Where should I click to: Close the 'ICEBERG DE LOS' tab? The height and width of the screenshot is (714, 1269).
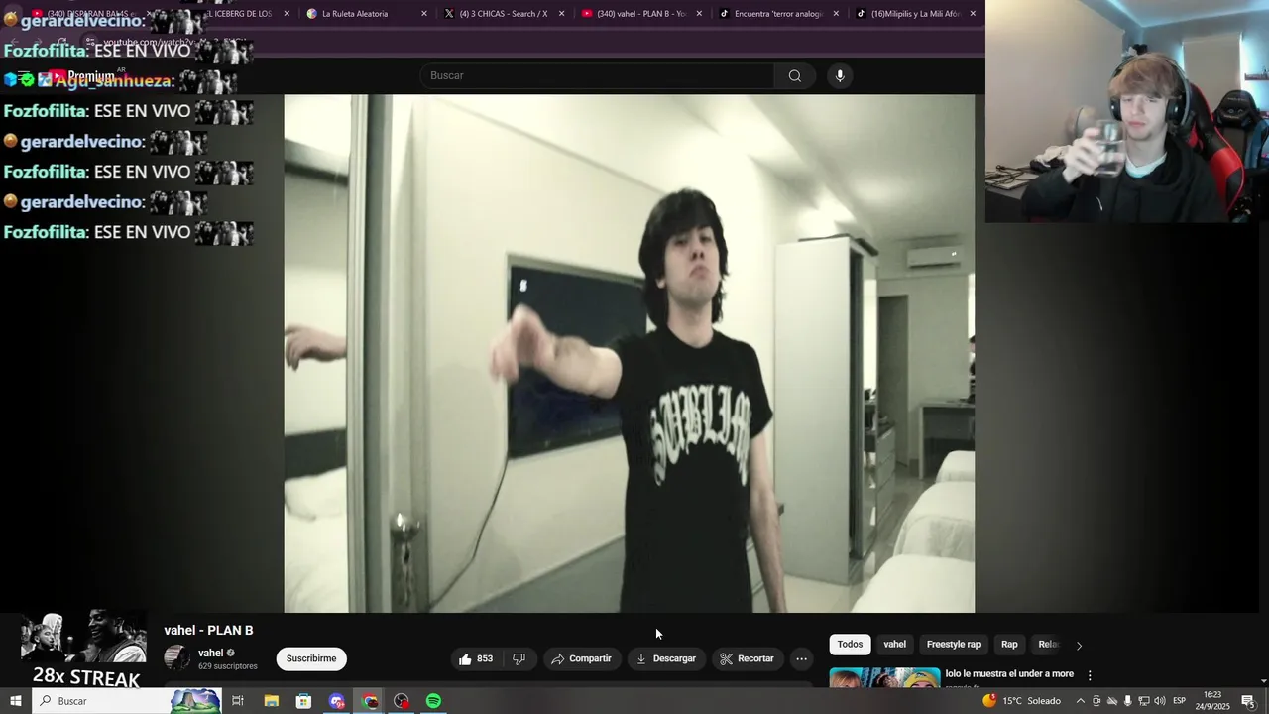point(287,14)
